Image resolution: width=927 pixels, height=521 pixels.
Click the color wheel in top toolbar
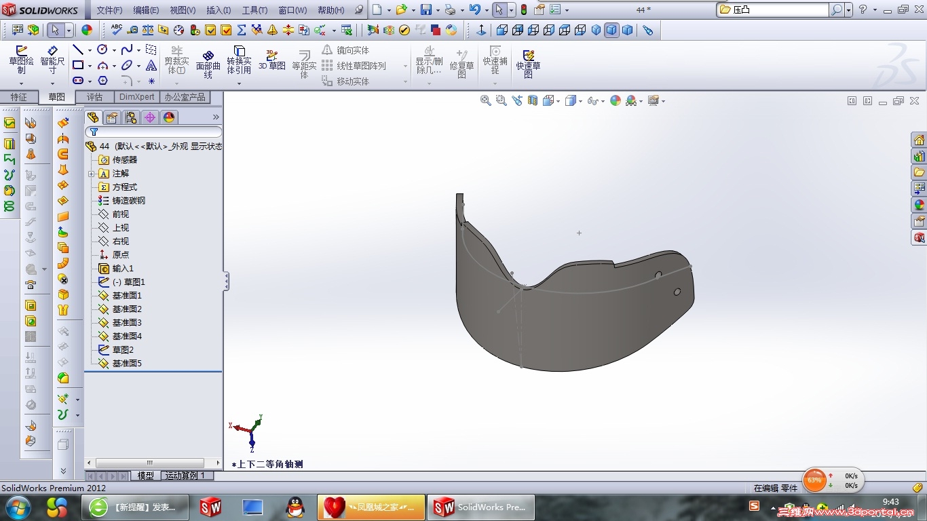point(87,30)
